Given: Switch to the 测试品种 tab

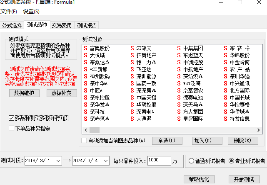Looking at the screenshot, I should [x=37, y=25].
